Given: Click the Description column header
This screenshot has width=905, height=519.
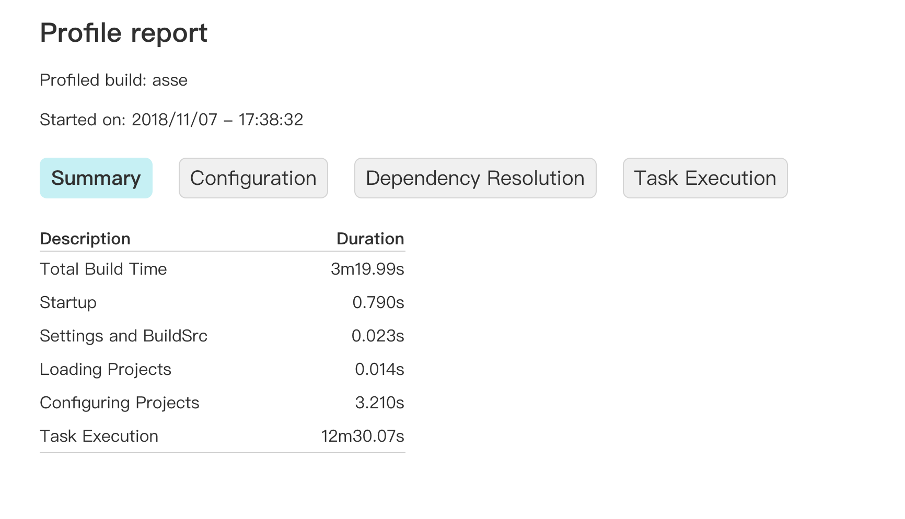Looking at the screenshot, I should pos(85,239).
